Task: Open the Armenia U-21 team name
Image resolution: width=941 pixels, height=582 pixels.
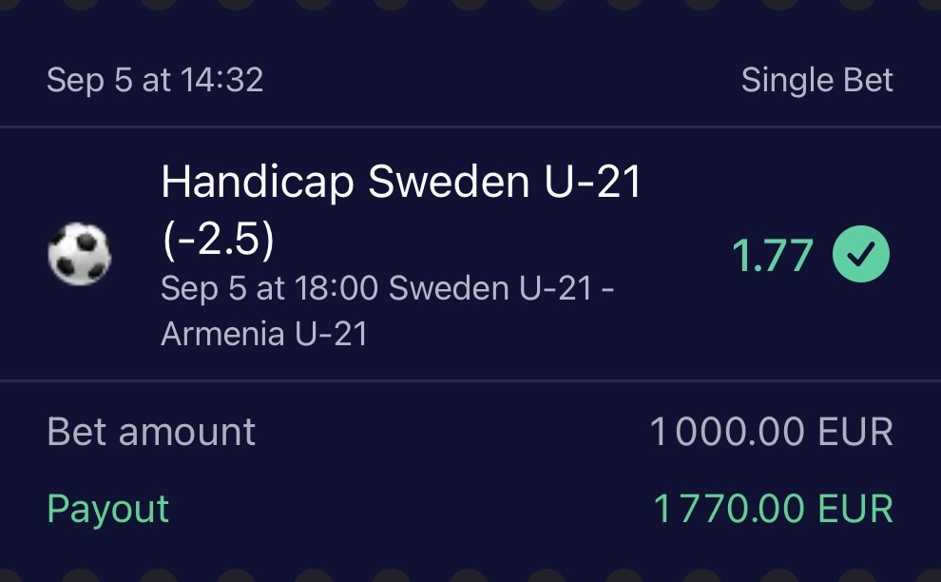Action: coord(264,334)
